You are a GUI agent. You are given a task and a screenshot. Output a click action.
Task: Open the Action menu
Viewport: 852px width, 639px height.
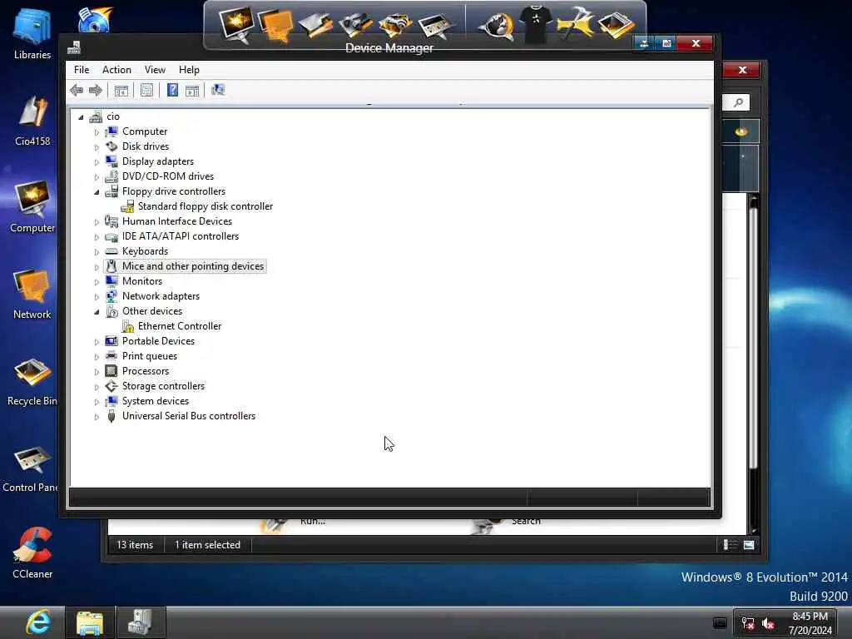pyautogui.click(x=116, y=70)
